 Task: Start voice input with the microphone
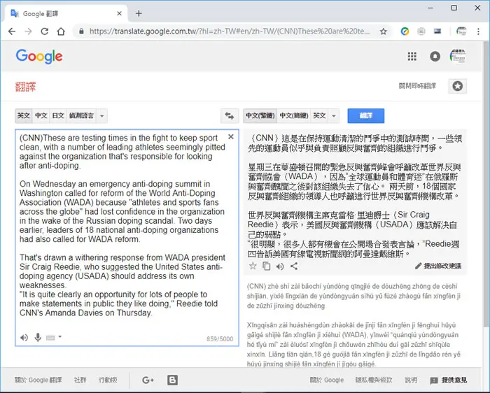38,338
